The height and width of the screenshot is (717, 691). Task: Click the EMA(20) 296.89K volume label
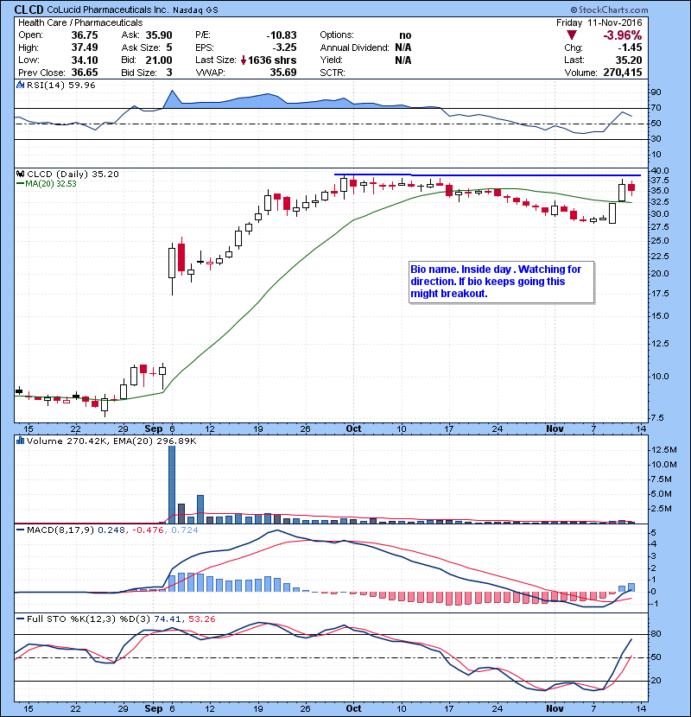pos(155,441)
